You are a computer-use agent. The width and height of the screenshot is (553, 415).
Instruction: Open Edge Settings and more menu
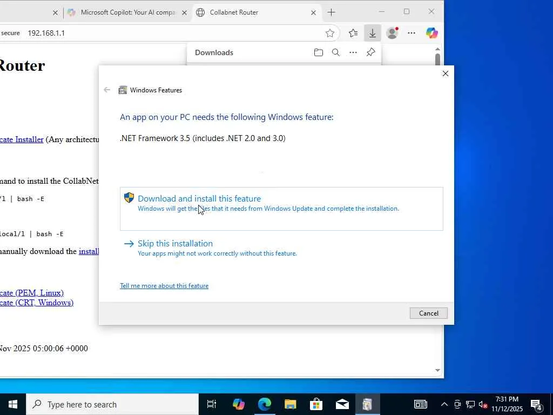[412, 33]
